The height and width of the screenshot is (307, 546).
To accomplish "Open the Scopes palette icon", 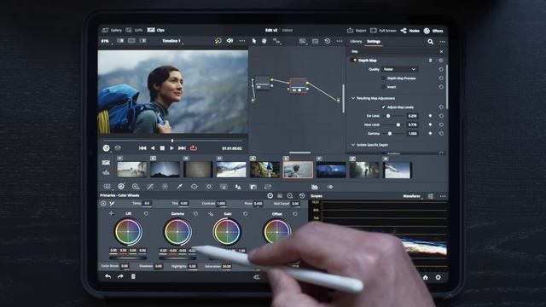I will (x=315, y=187).
